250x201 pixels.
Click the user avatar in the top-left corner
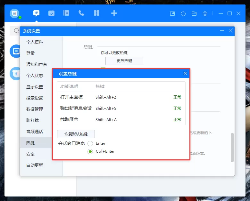[14, 13]
